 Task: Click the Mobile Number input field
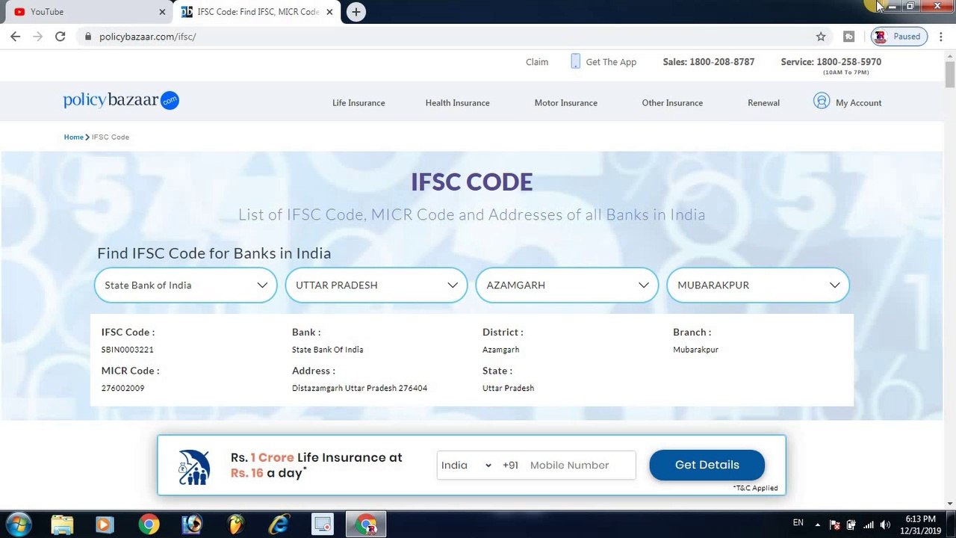coord(580,465)
